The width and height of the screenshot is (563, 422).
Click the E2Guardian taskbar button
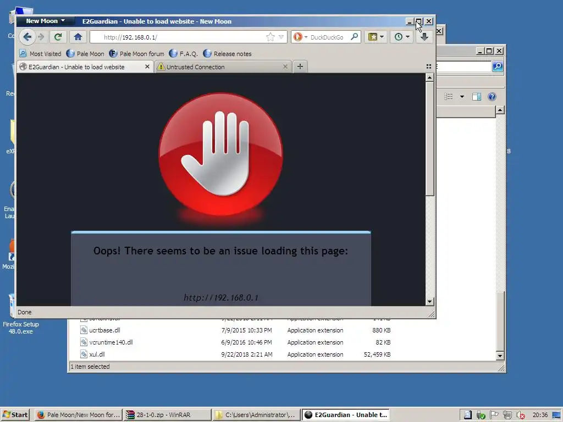pyautogui.click(x=345, y=415)
